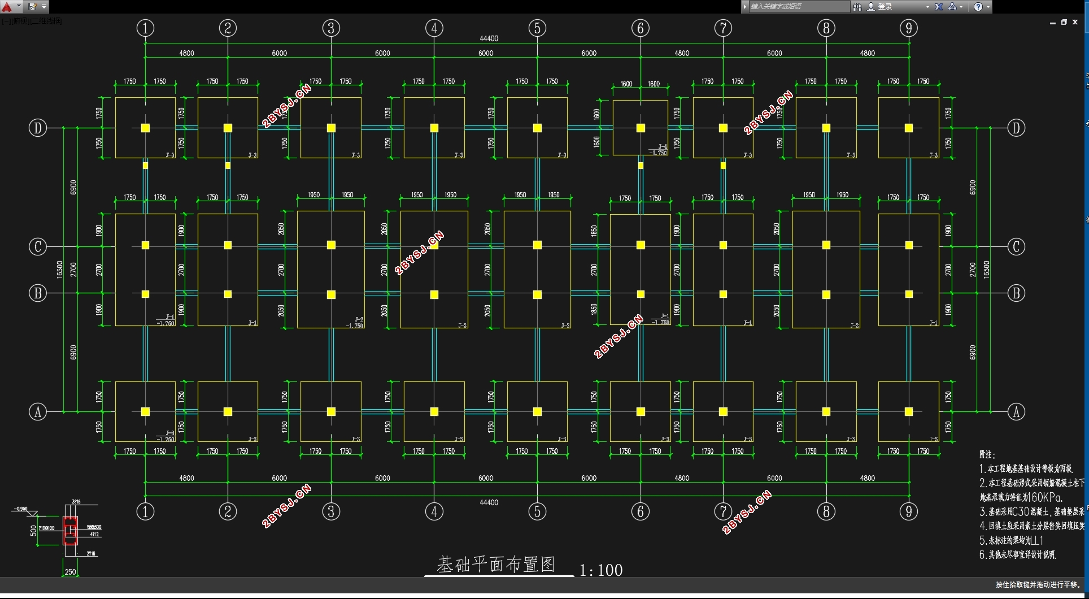
Task: Click the Save As floppy-pencil icon
Action: click(32, 7)
